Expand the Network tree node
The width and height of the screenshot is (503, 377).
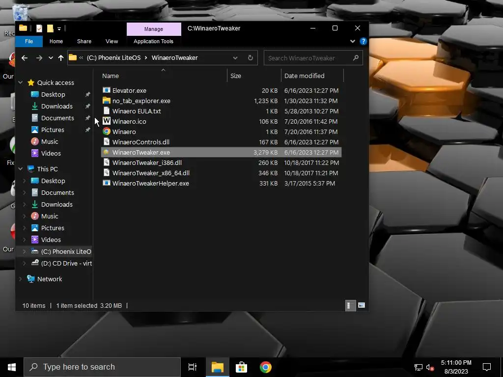click(21, 279)
